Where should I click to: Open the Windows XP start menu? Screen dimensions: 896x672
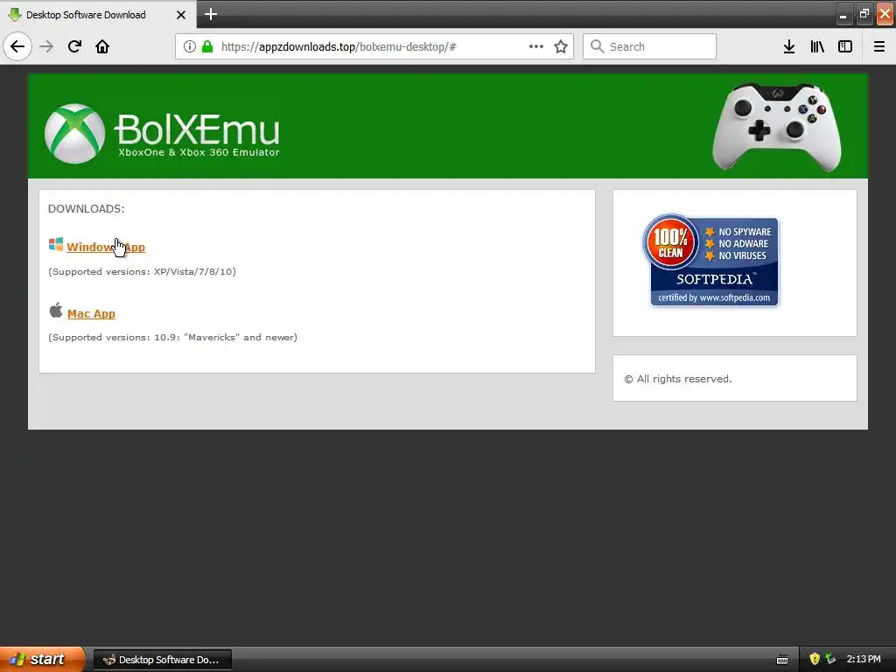tap(42, 660)
